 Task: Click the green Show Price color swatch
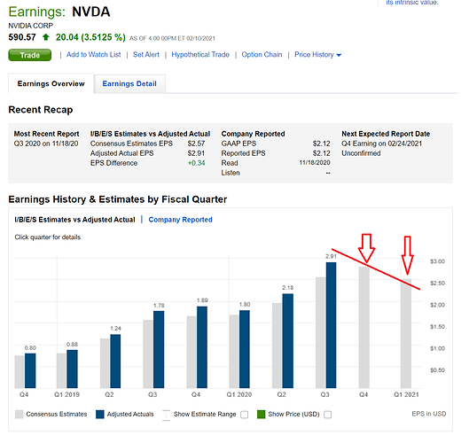click(x=262, y=415)
